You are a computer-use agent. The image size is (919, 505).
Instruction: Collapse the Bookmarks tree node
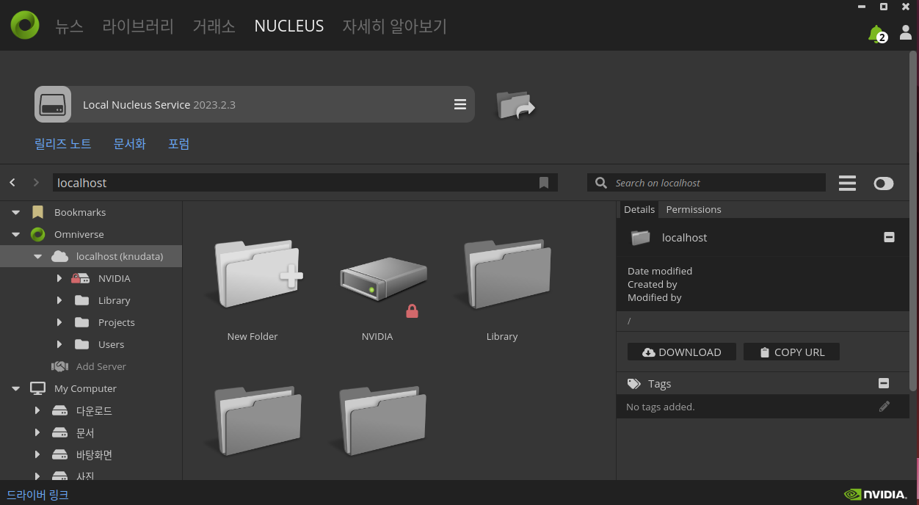pyautogui.click(x=15, y=213)
